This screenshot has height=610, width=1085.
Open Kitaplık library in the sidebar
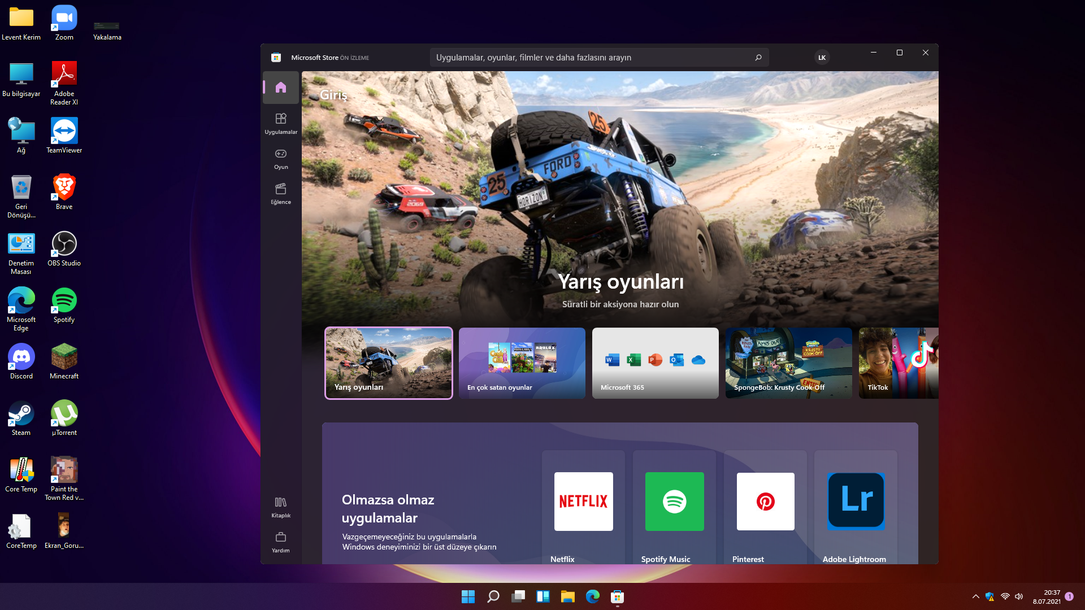pyautogui.click(x=281, y=507)
